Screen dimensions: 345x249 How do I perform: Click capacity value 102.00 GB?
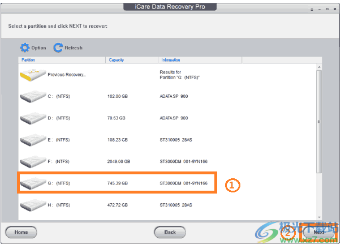118,96
